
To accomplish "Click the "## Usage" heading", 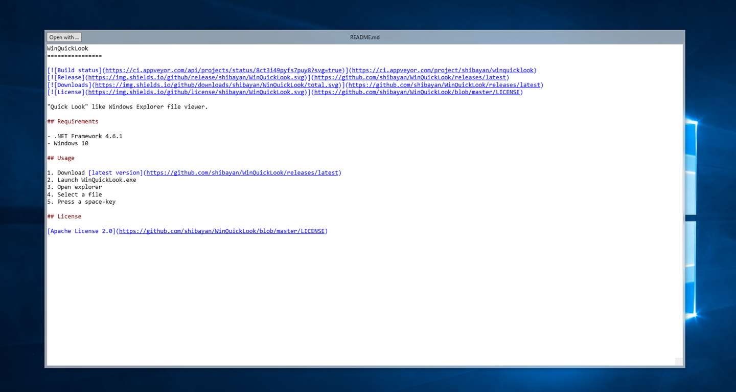I will pyautogui.click(x=61, y=158).
